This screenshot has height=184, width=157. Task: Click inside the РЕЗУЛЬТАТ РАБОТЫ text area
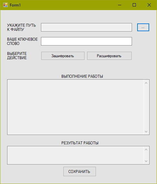coord(75,155)
